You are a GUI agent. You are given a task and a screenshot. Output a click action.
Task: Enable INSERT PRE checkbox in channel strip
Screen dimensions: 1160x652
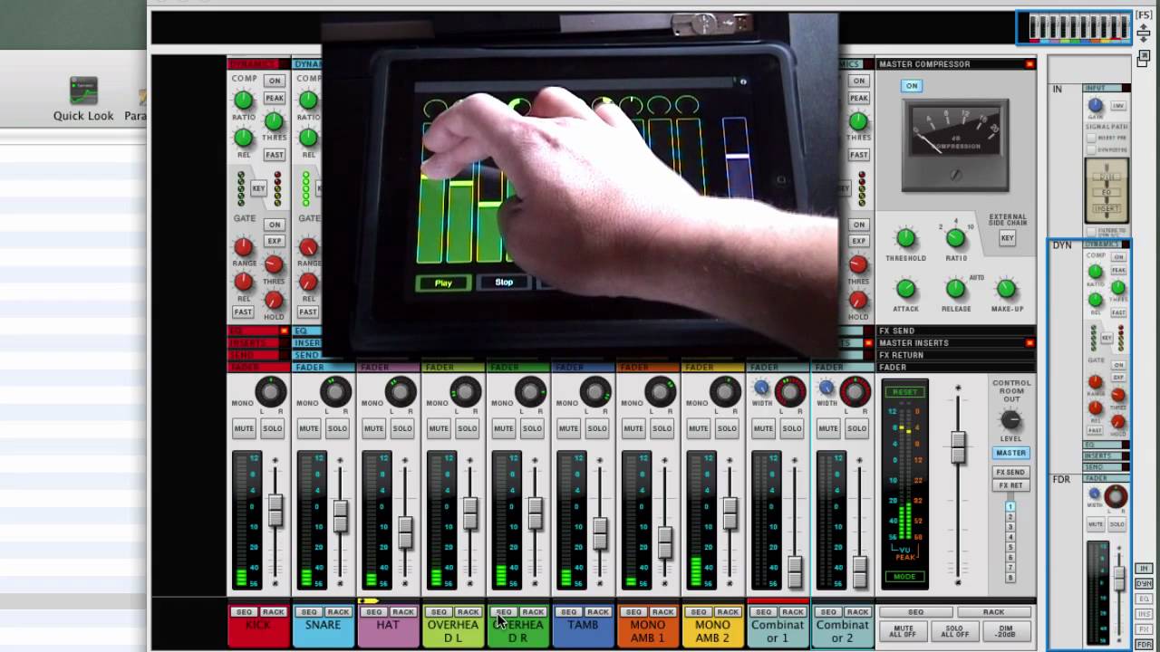pyautogui.click(x=1093, y=137)
